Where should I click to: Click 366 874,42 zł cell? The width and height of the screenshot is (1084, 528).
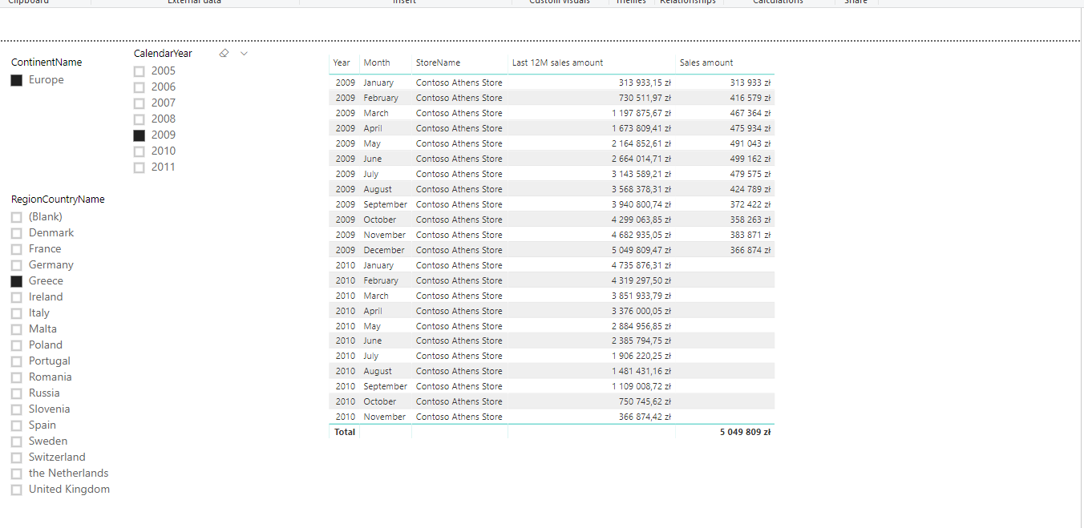point(645,417)
